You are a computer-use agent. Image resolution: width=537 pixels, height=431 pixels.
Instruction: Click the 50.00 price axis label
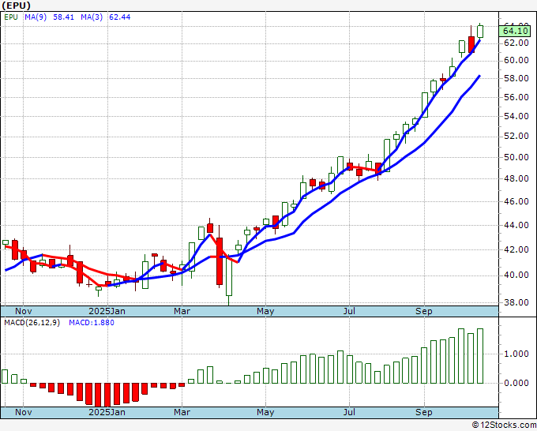coord(516,157)
